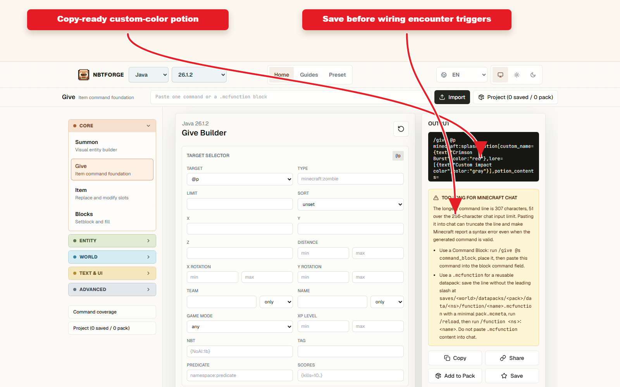Click DISTANCE min field

click(x=323, y=253)
